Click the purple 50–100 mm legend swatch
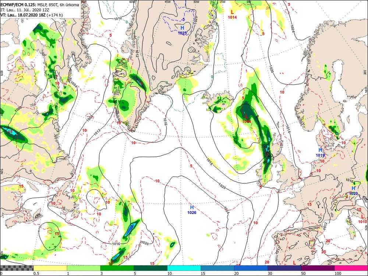Viewport: 368px width, 276px height. [x=318, y=268]
